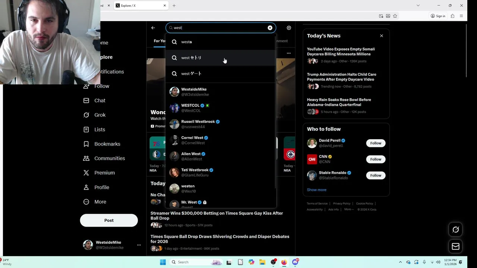477x268 pixels.
Task: Open a new browser tab
Action: [x=174, y=6]
